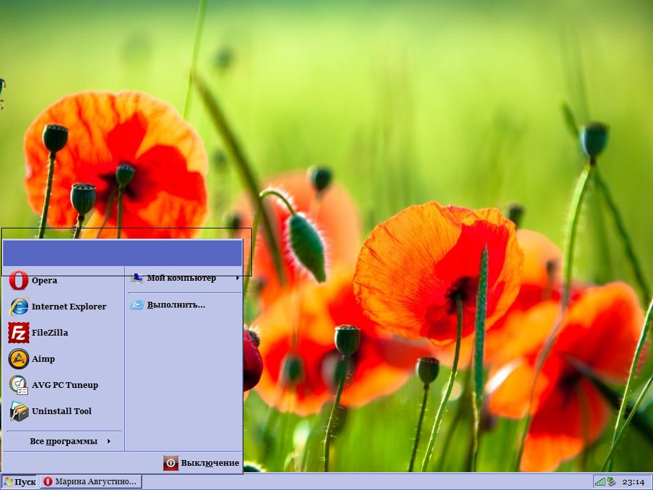Open Все программы list
This screenshot has width=653, height=490.
[x=64, y=442]
